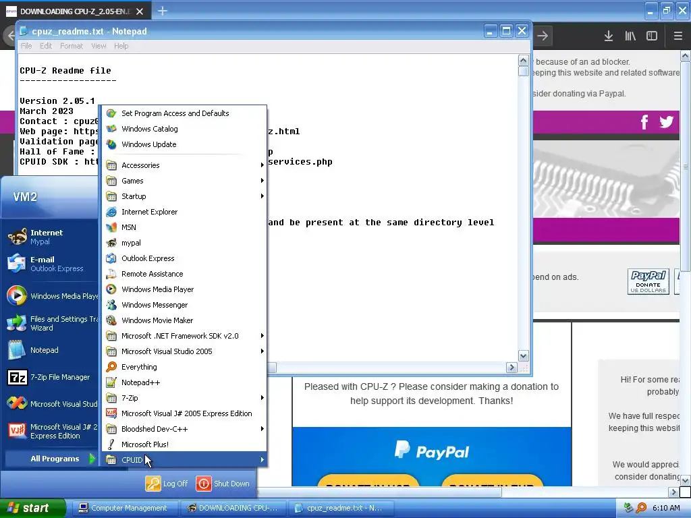Open Notepad Edit menu
This screenshot has height=518, width=691.
pyautogui.click(x=46, y=46)
